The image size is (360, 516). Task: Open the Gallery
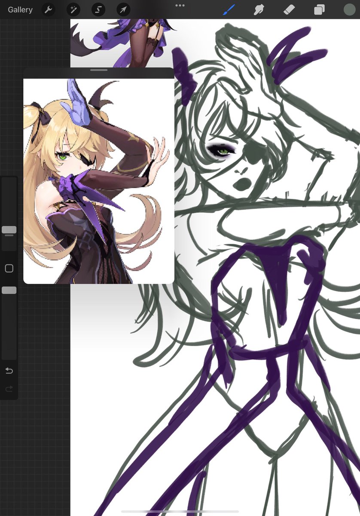20,9
